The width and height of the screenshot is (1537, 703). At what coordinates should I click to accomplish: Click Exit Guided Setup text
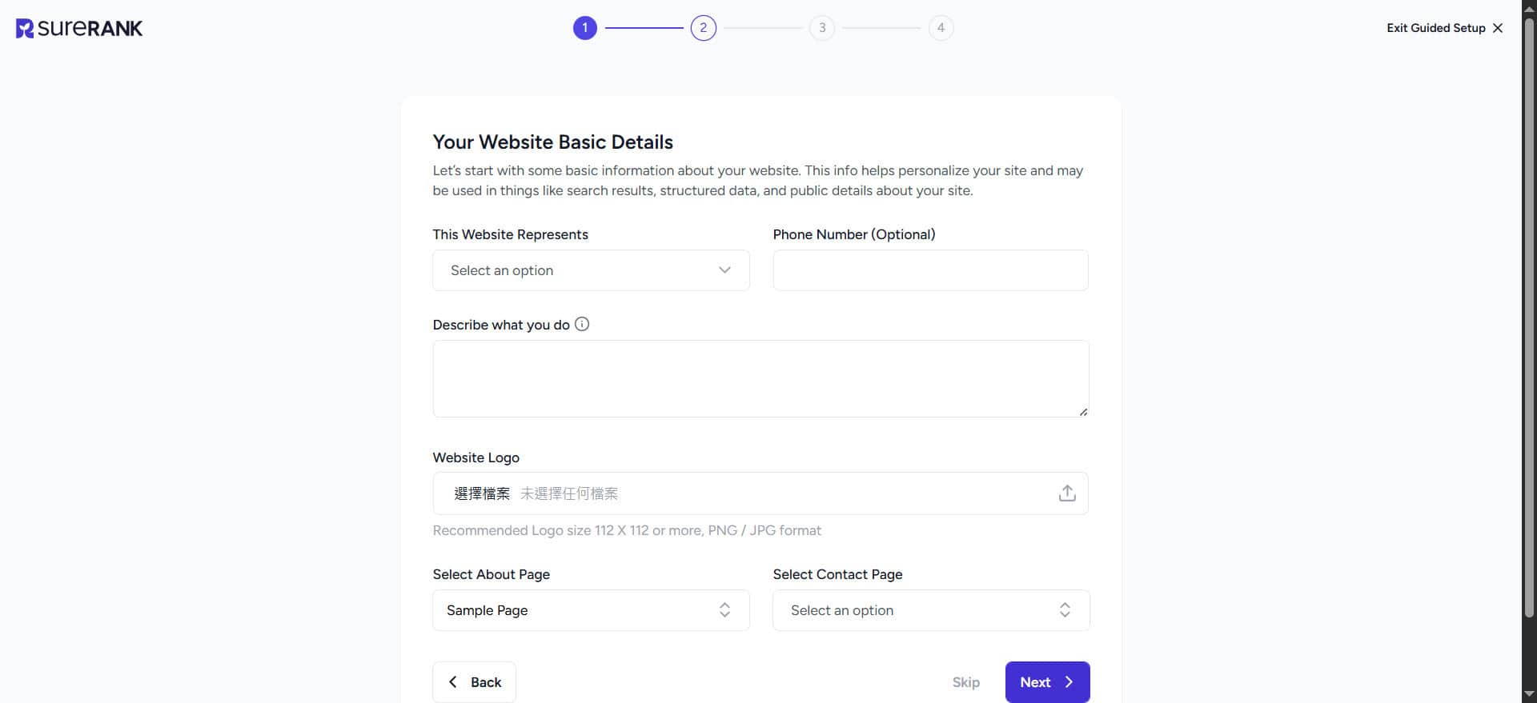tap(1435, 28)
